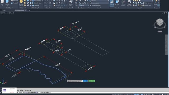Select the Extrude tool
The image size is (169, 95).
(7, 2)
